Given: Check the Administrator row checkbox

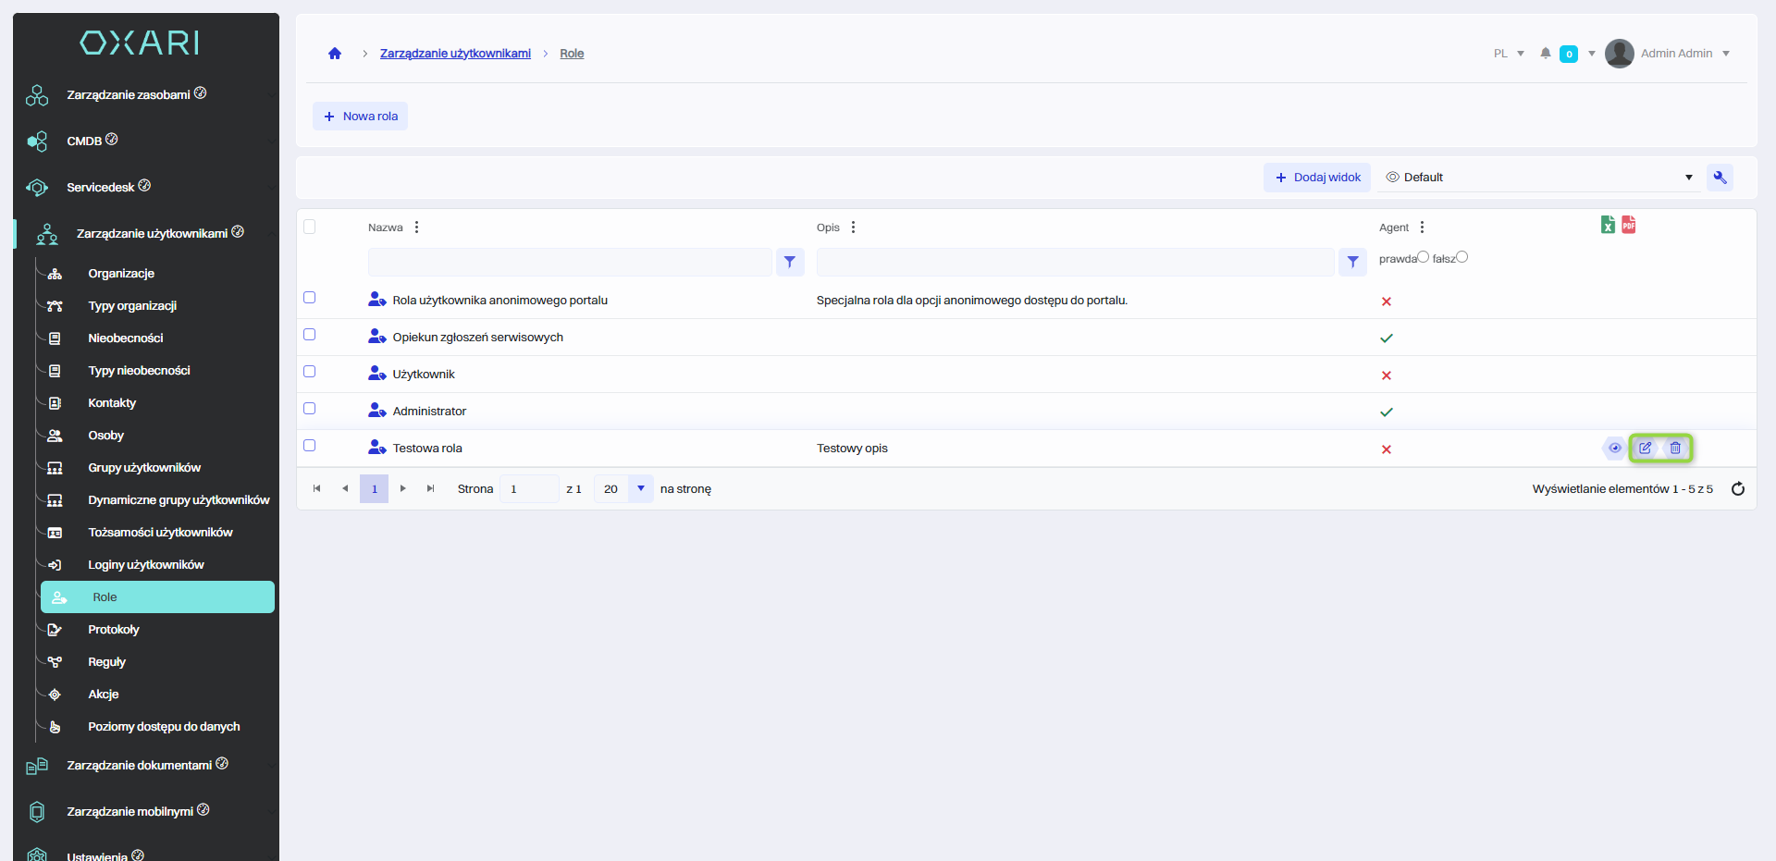Looking at the screenshot, I should [x=310, y=409].
